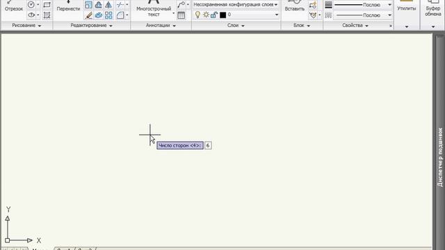Image resolution: width=445 pixels, height=250 pixels.
Task: Click the linetype icon in Свойства
Action: pos(328,15)
